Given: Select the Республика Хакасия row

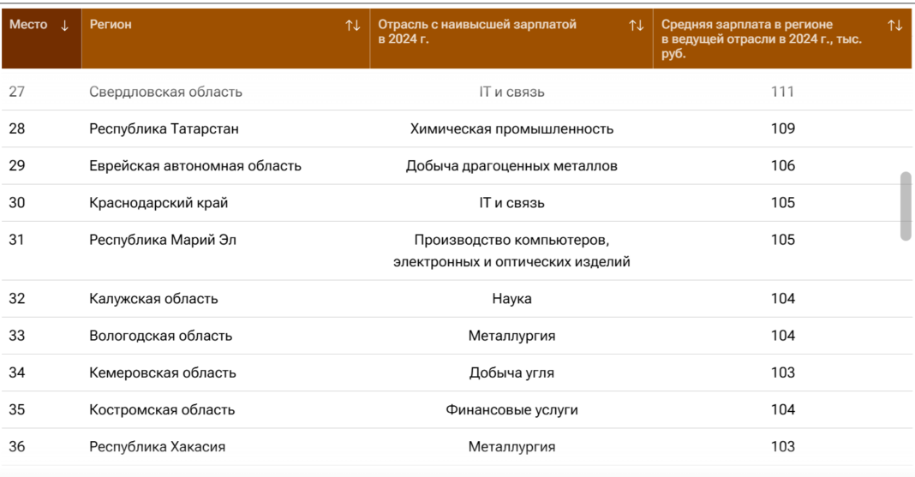Looking at the screenshot, I should coord(158,446).
